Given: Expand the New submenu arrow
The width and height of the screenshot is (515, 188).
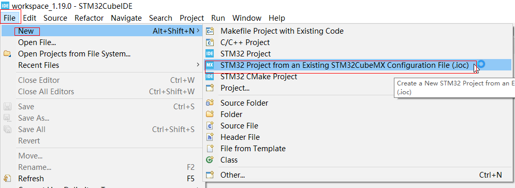Looking at the screenshot, I should click(198, 31).
